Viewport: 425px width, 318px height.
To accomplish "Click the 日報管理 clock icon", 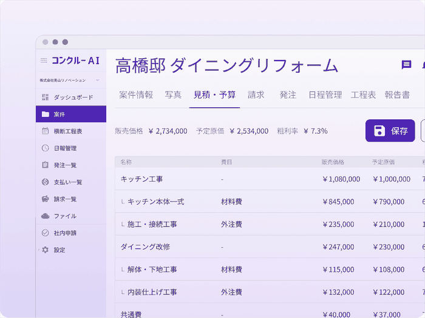I will tap(45, 148).
